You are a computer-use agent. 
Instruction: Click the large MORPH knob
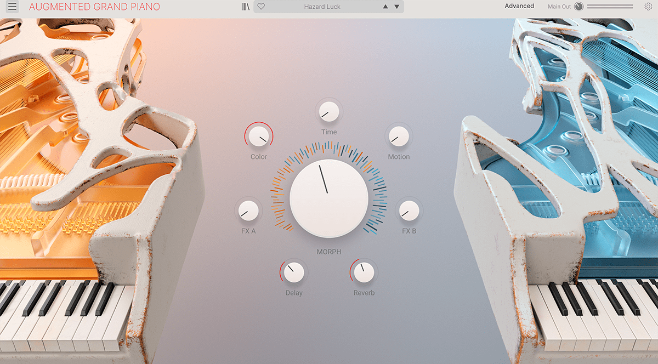click(328, 198)
